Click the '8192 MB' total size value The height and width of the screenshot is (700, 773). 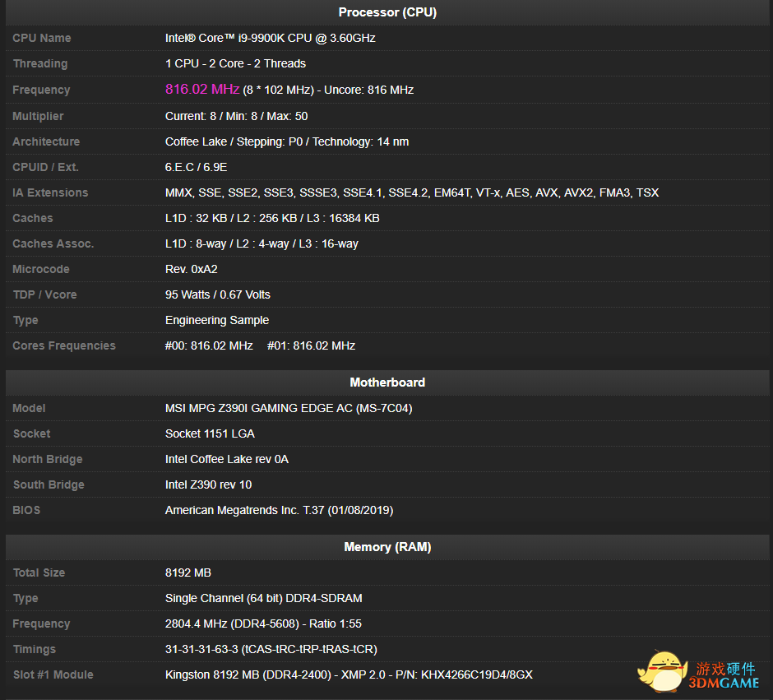[187, 573]
